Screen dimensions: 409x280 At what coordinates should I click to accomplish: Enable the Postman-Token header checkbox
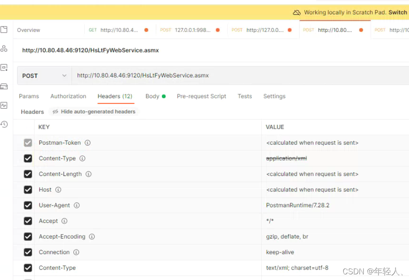click(x=28, y=143)
